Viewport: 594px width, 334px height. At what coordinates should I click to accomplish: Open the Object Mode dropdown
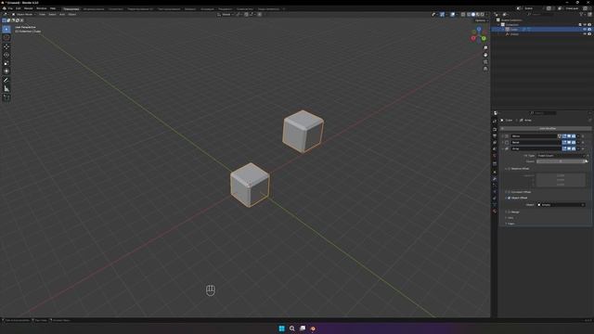(23, 15)
